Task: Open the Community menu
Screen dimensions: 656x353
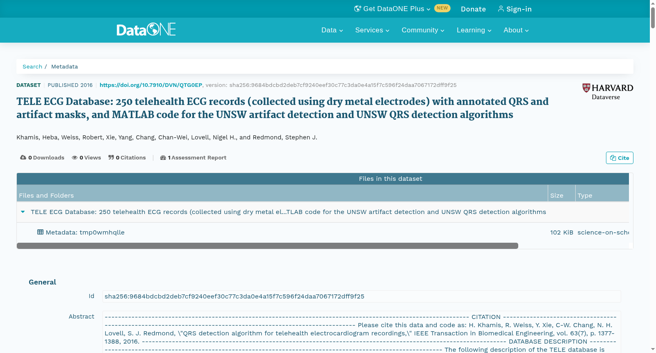Action: (x=423, y=30)
